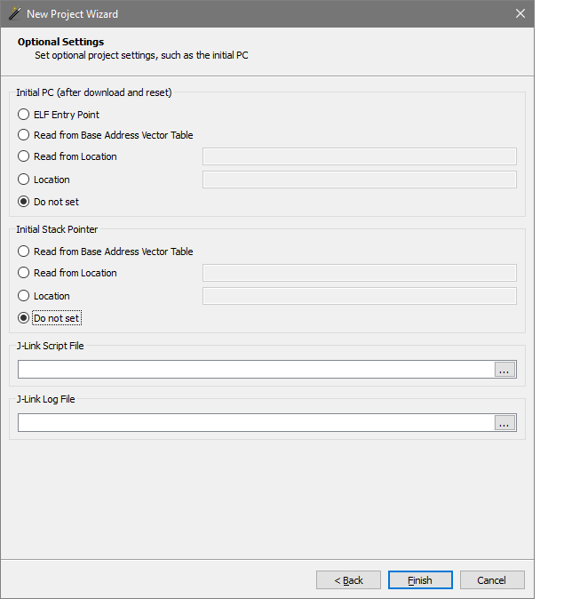Choose Read from Location for Initial Stack Pointer
This screenshot has height=599, width=572.
pos(24,273)
